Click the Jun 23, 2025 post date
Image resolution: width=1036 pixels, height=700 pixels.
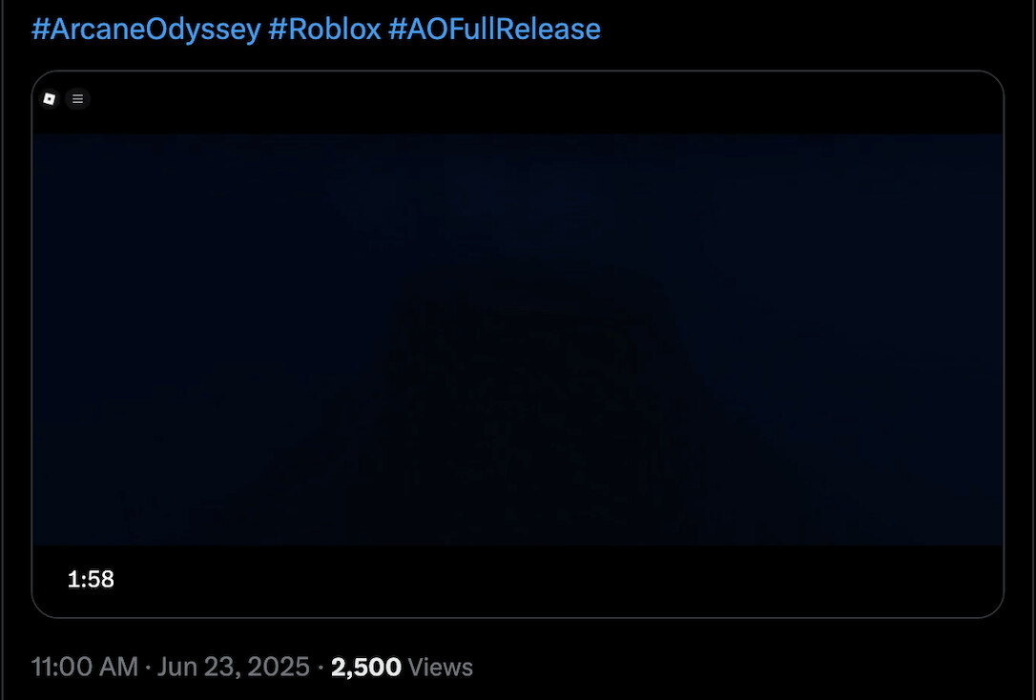coord(234,667)
